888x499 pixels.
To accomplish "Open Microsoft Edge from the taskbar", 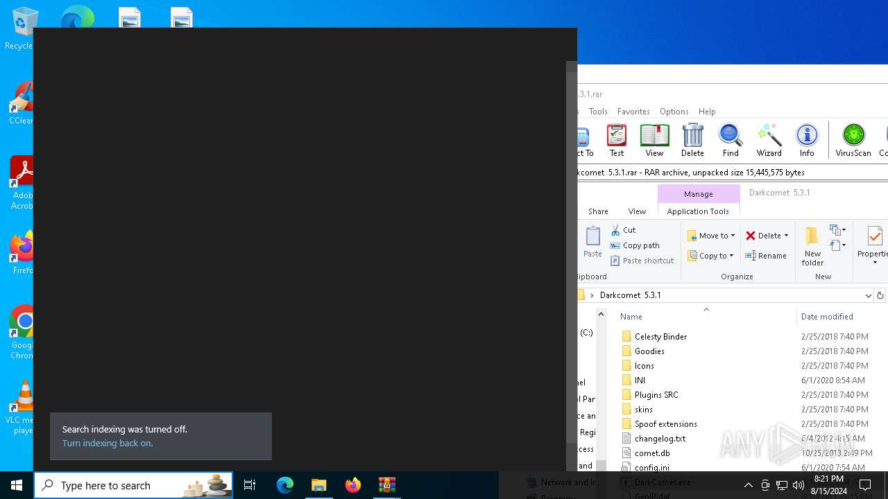I will 285,485.
